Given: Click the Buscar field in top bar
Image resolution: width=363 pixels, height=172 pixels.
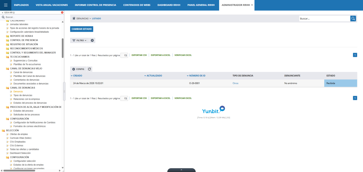Looking at the screenshot, I should [324, 18].
